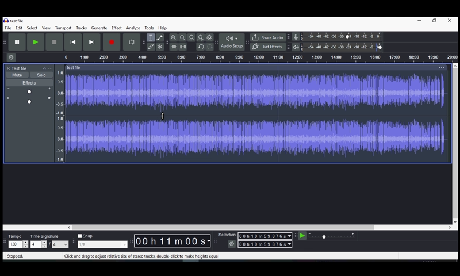Open timeline options gear icon
Screen dimensions: 460x276
[x=11, y=57]
